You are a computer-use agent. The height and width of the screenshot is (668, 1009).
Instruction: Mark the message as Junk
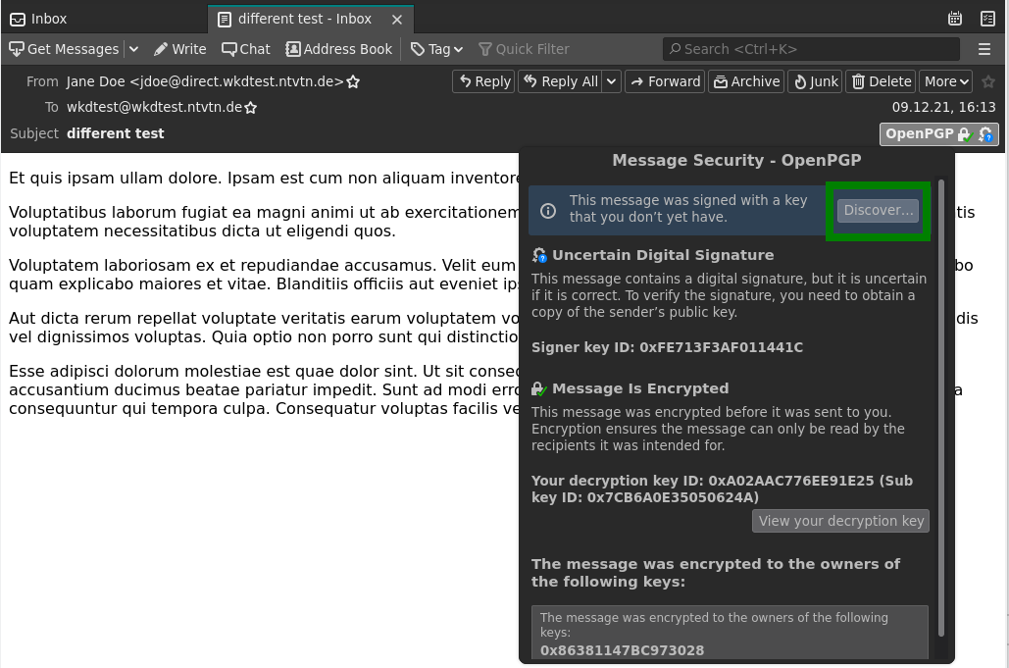tap(815, 81)
